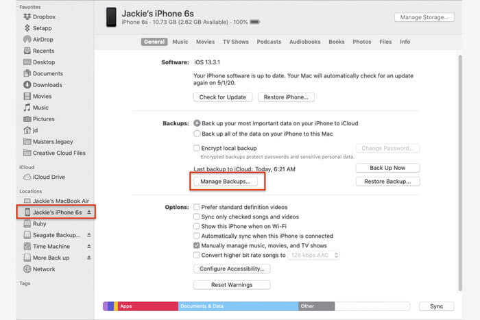The image size is (480, 320).
Task: Click the Reset Warnings button
Action: tap(232, 285)
